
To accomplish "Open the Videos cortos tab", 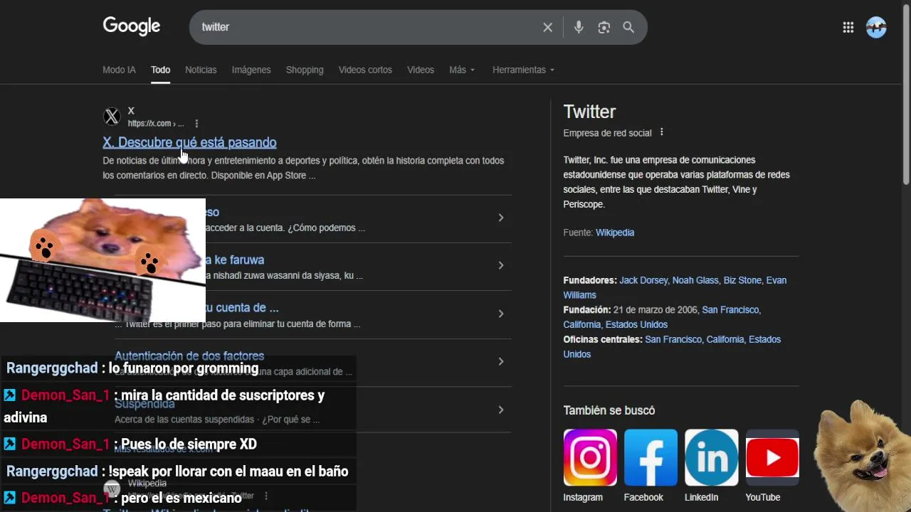I will click(365, 70).
